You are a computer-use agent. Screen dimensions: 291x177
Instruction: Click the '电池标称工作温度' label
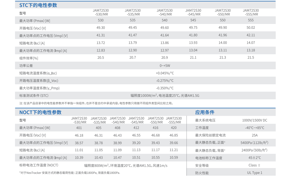coord(208,158)
